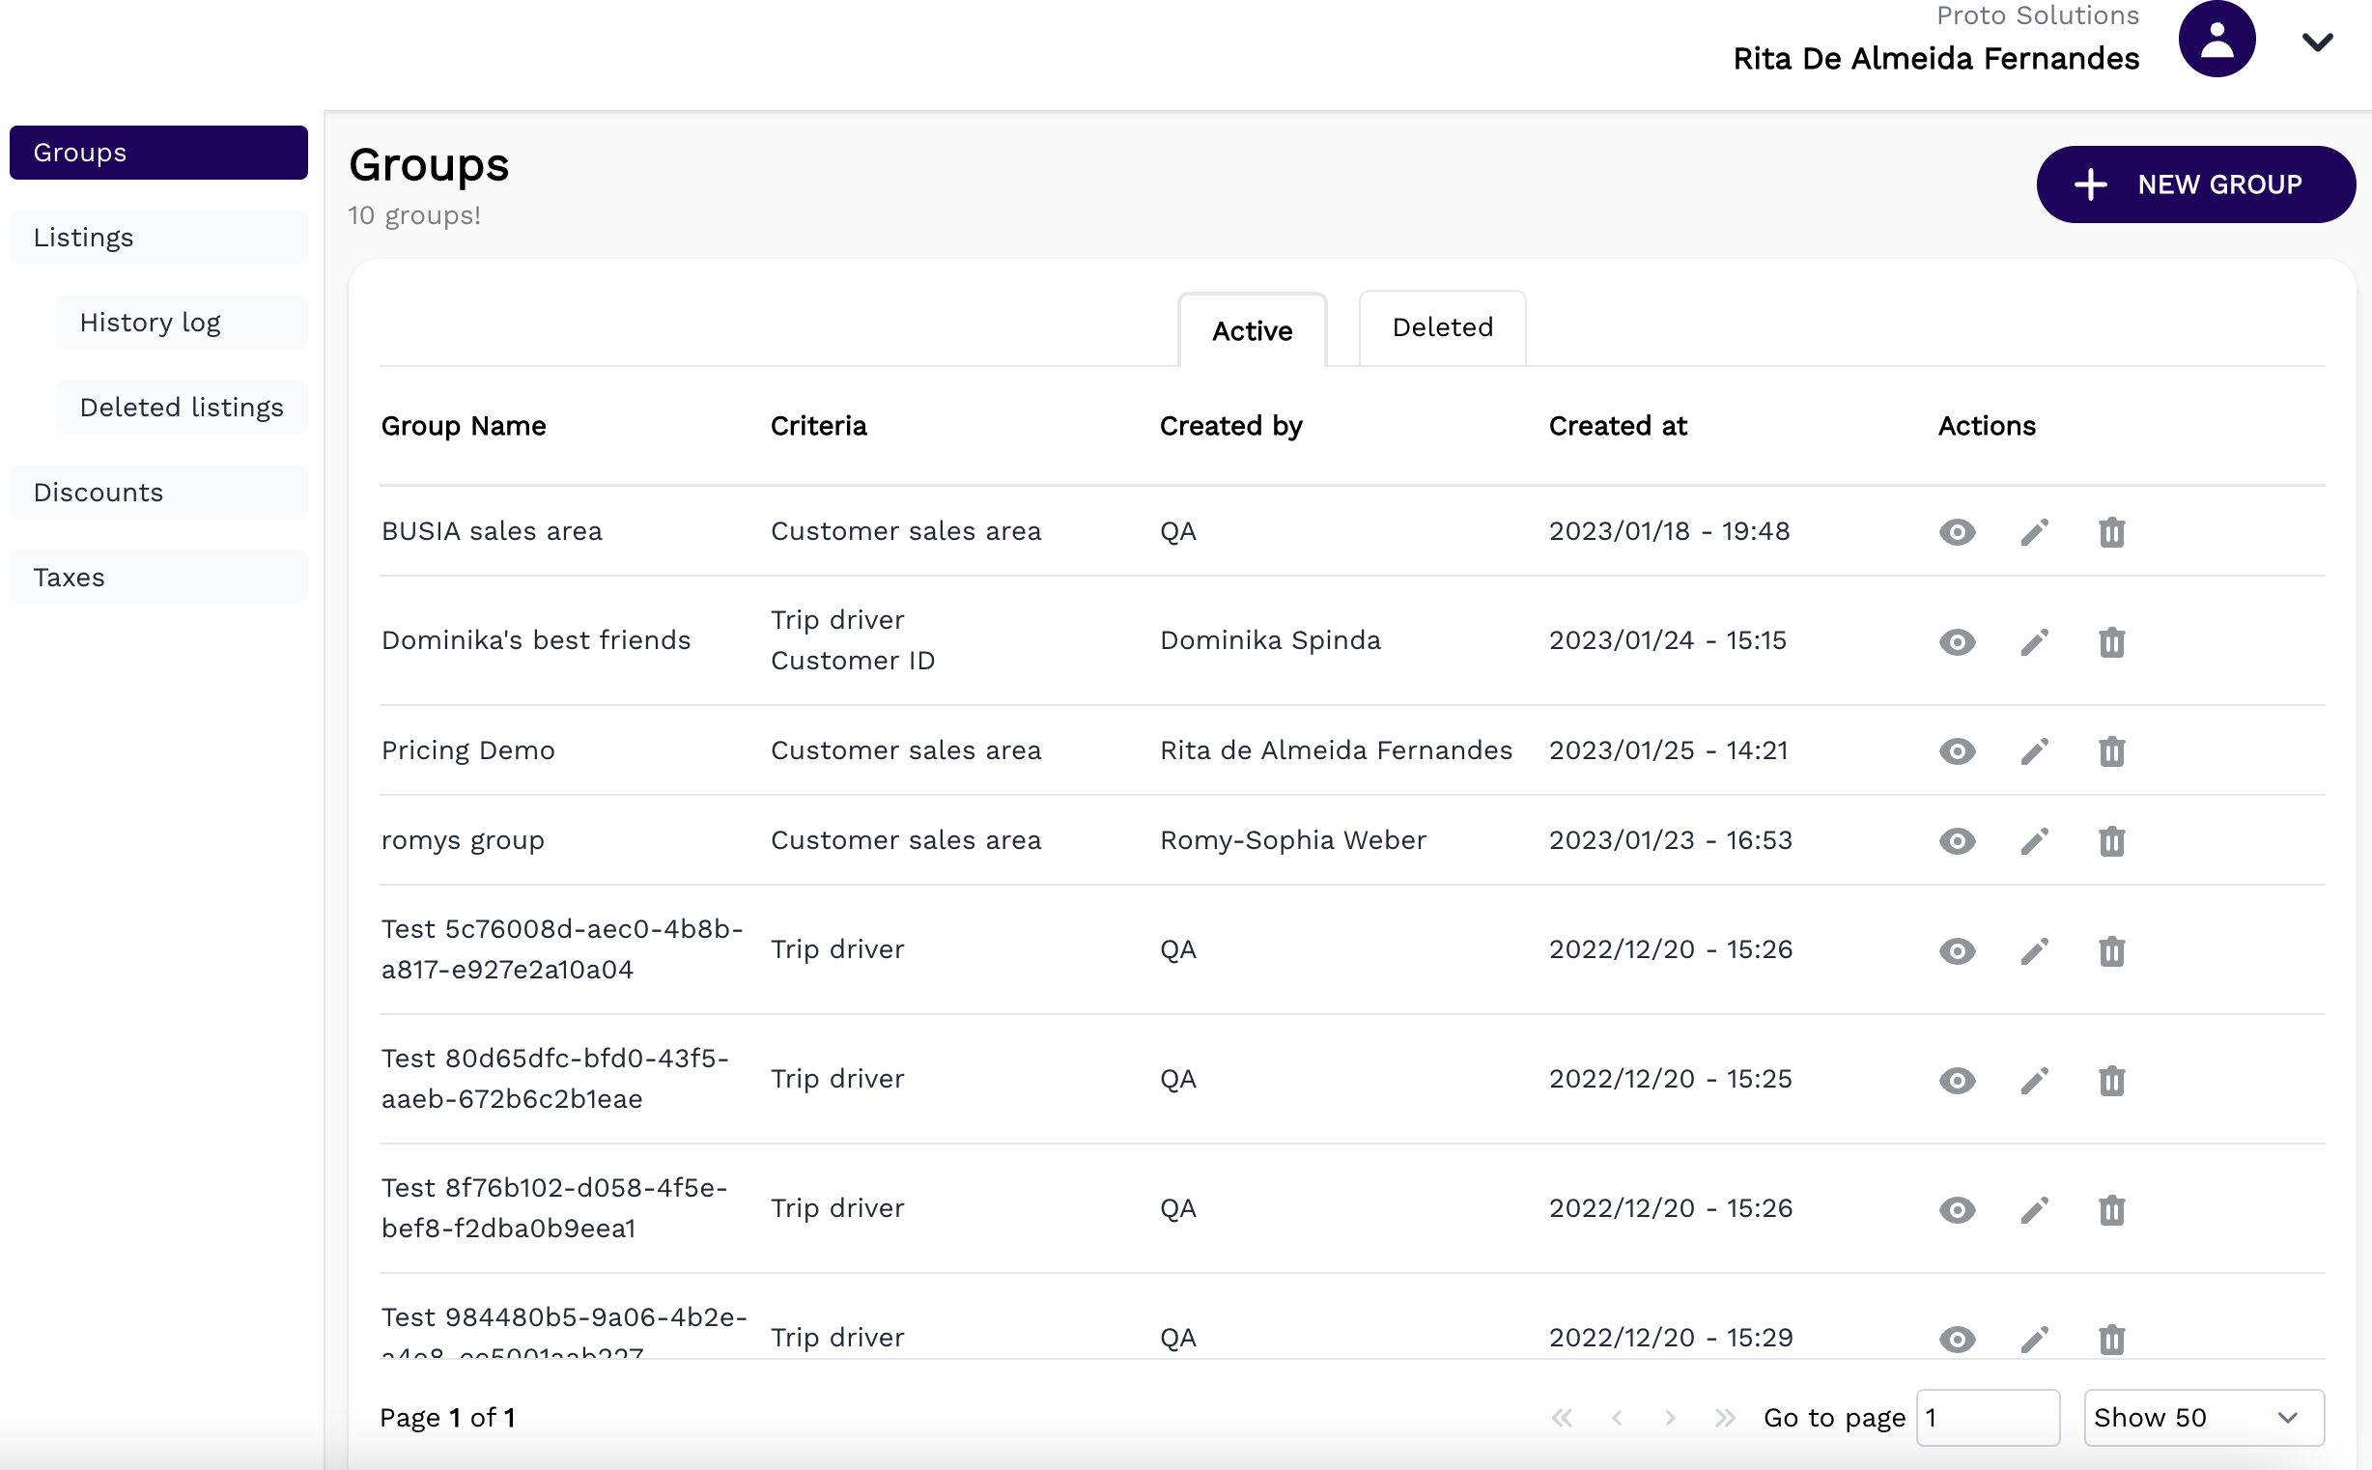Click the Group Name column header
2372x1470 pixels.
tap(464, 426)
